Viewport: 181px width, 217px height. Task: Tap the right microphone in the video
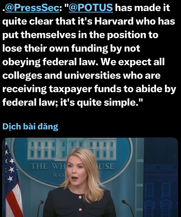(x=128, y=208)
